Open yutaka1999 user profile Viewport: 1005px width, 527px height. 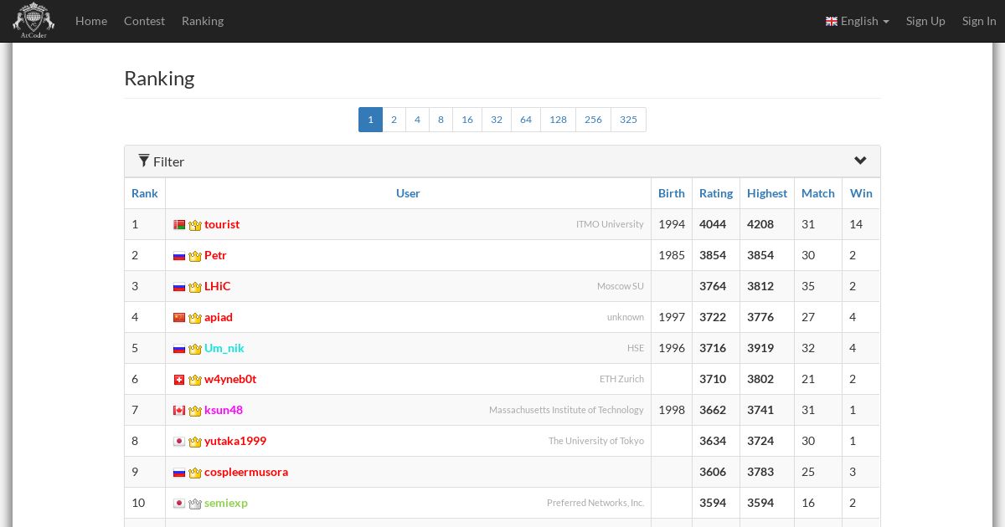235,441
